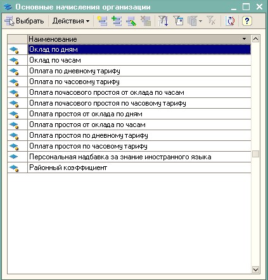This screenshot has height=280, width=268.
Task: Add a new item via toolbar icon
Action: pos(102,21)
